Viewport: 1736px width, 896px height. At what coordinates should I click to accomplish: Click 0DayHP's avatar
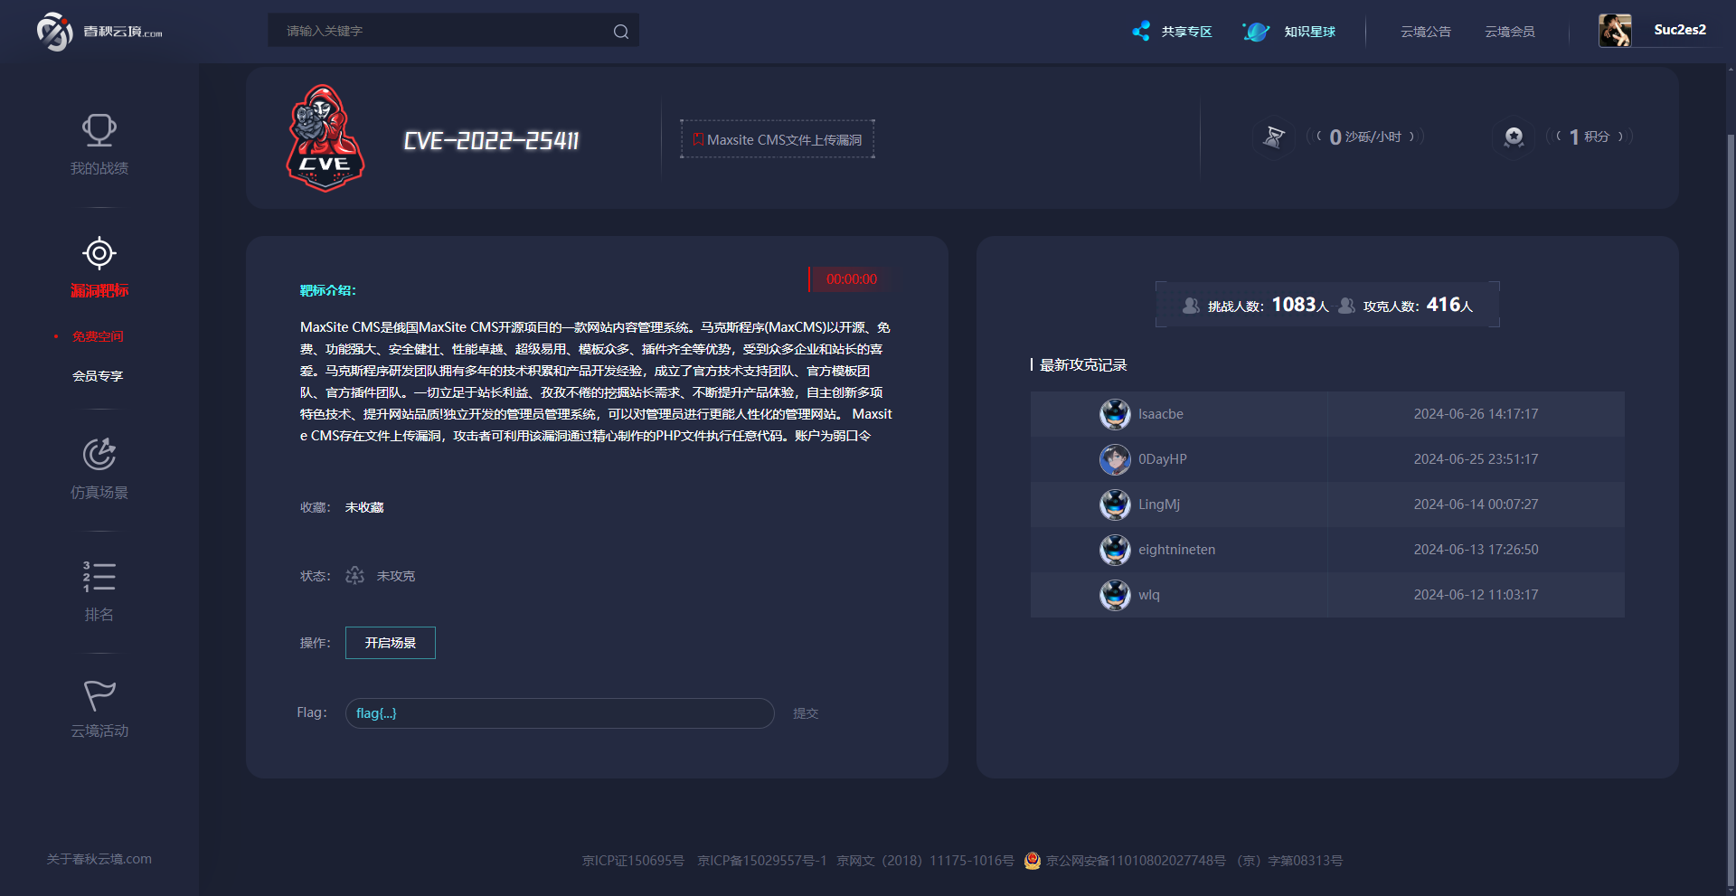click(1115, 459)
